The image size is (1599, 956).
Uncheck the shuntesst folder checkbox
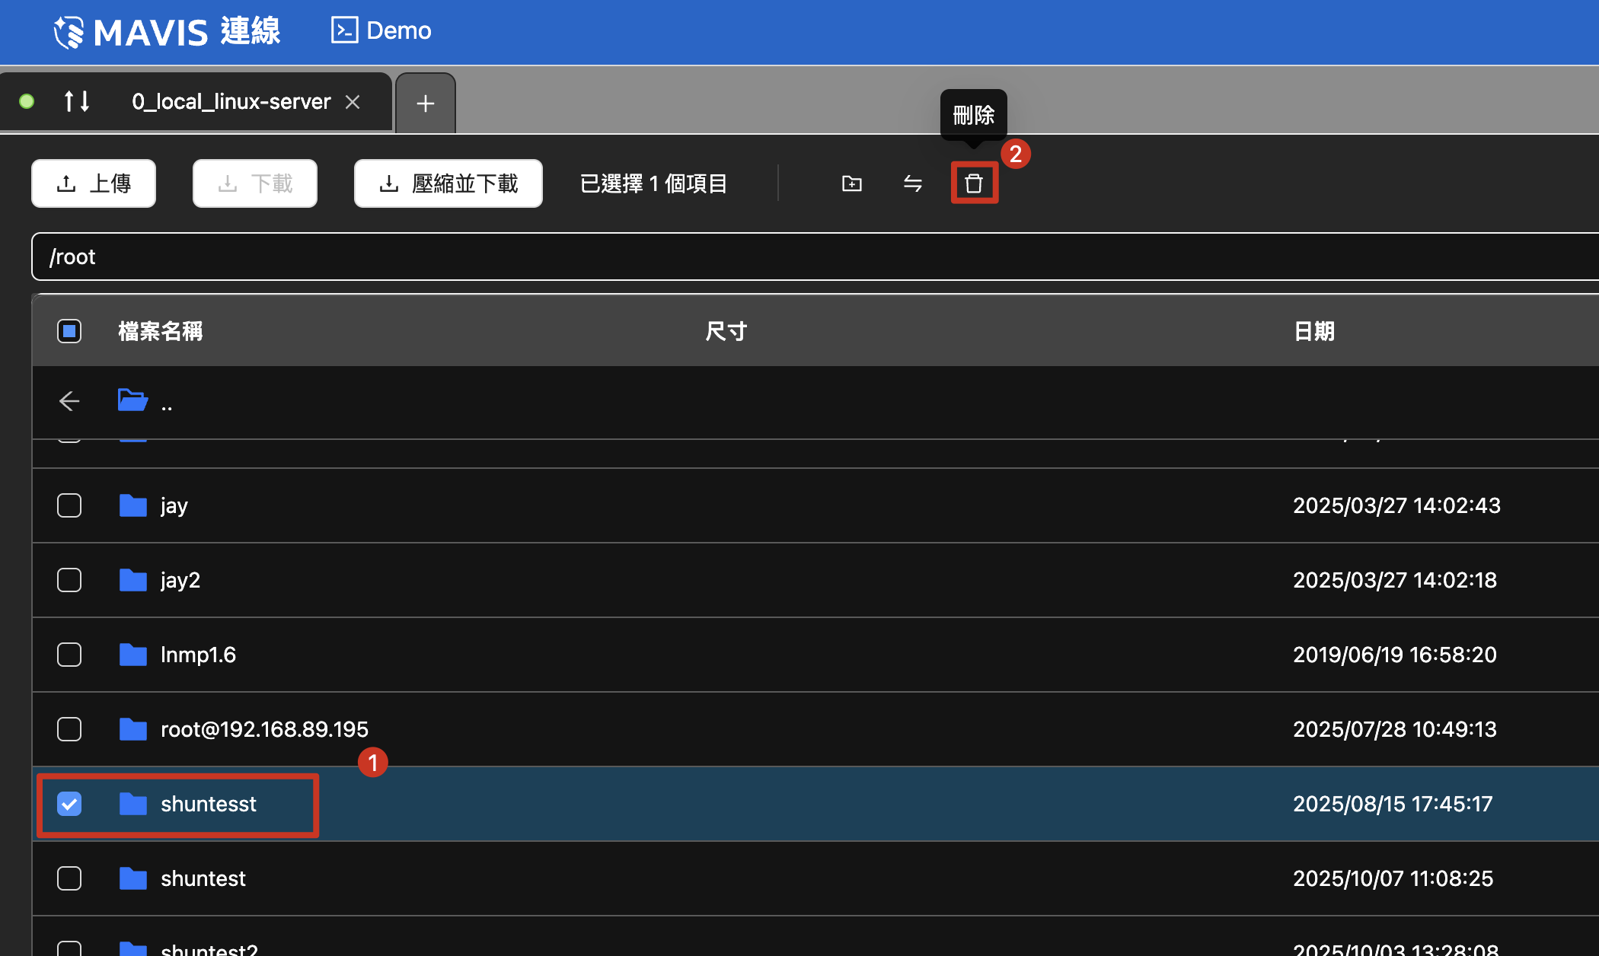tap(69, 804)
